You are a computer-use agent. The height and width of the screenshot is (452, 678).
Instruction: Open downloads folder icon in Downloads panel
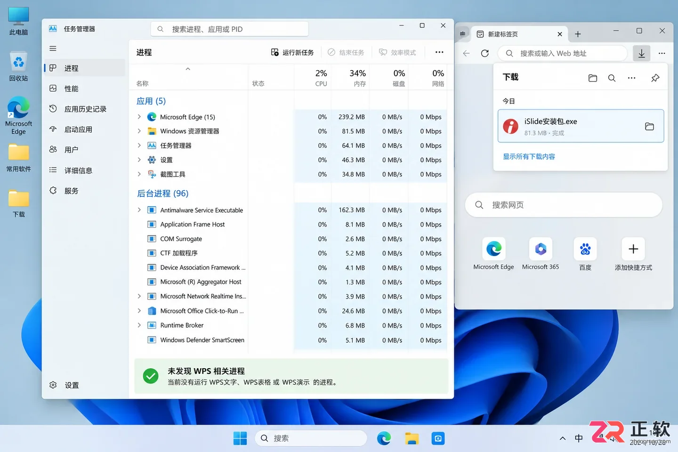click(592, 78)
